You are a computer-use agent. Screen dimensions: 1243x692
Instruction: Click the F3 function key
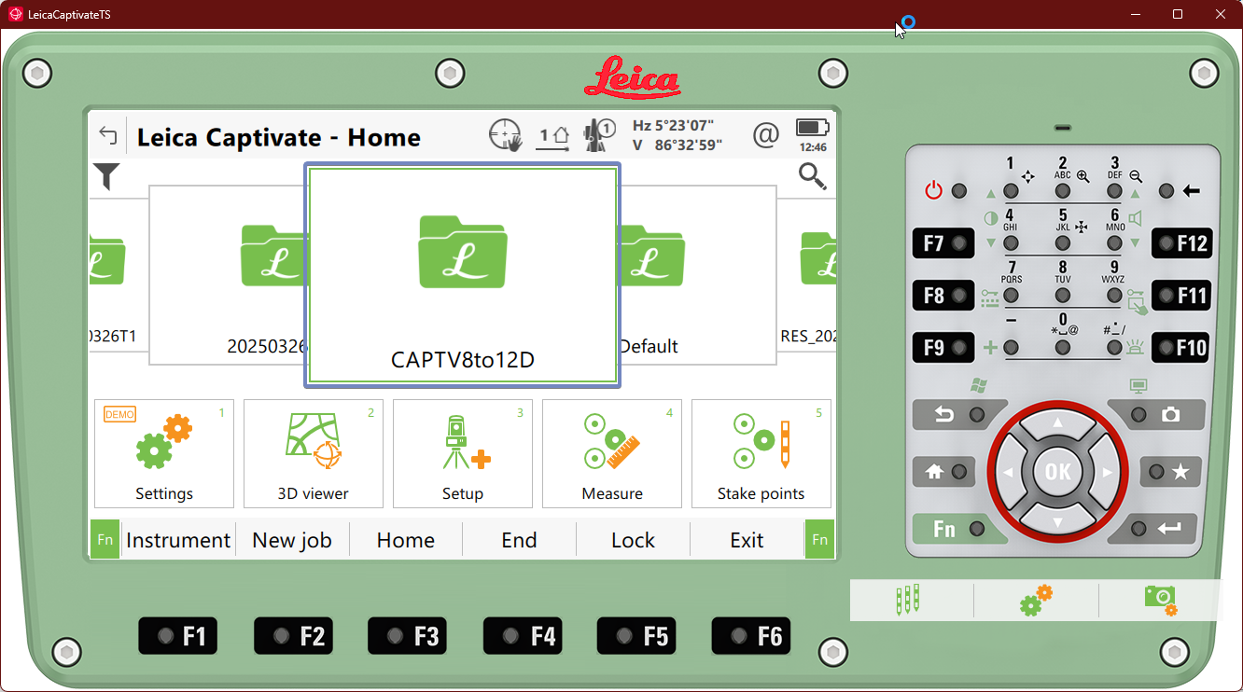pyautogui.click(x=408, y=636)
